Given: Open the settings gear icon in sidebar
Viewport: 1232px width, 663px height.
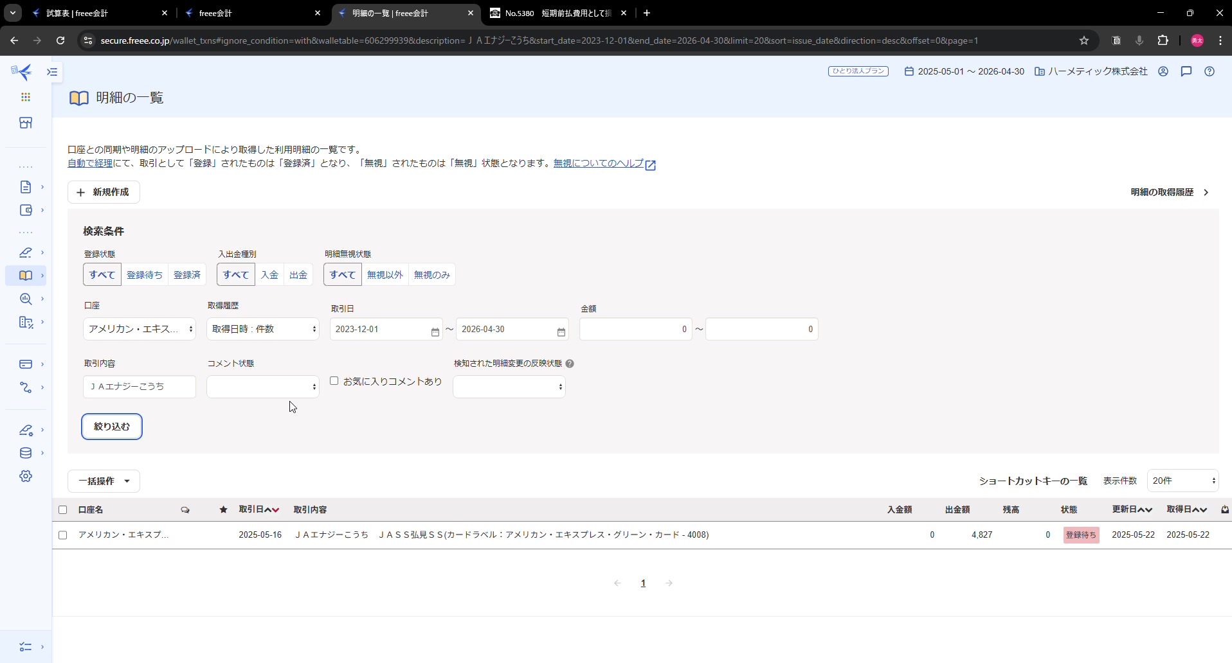Looking at the screenshot, I should 26,476.
